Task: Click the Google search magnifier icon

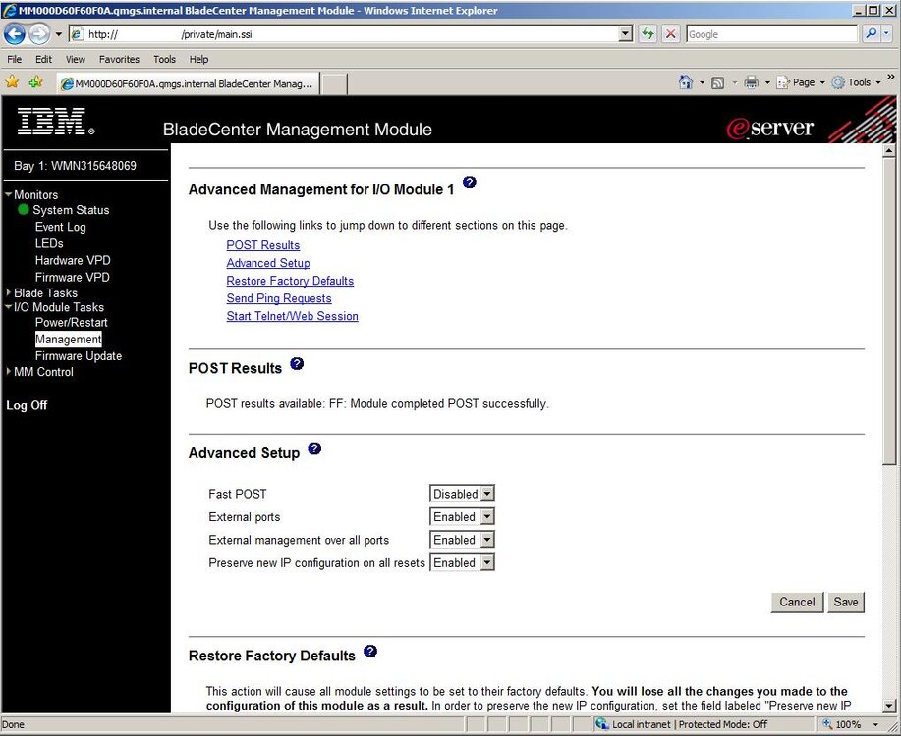Action: [x=872, y=34]
